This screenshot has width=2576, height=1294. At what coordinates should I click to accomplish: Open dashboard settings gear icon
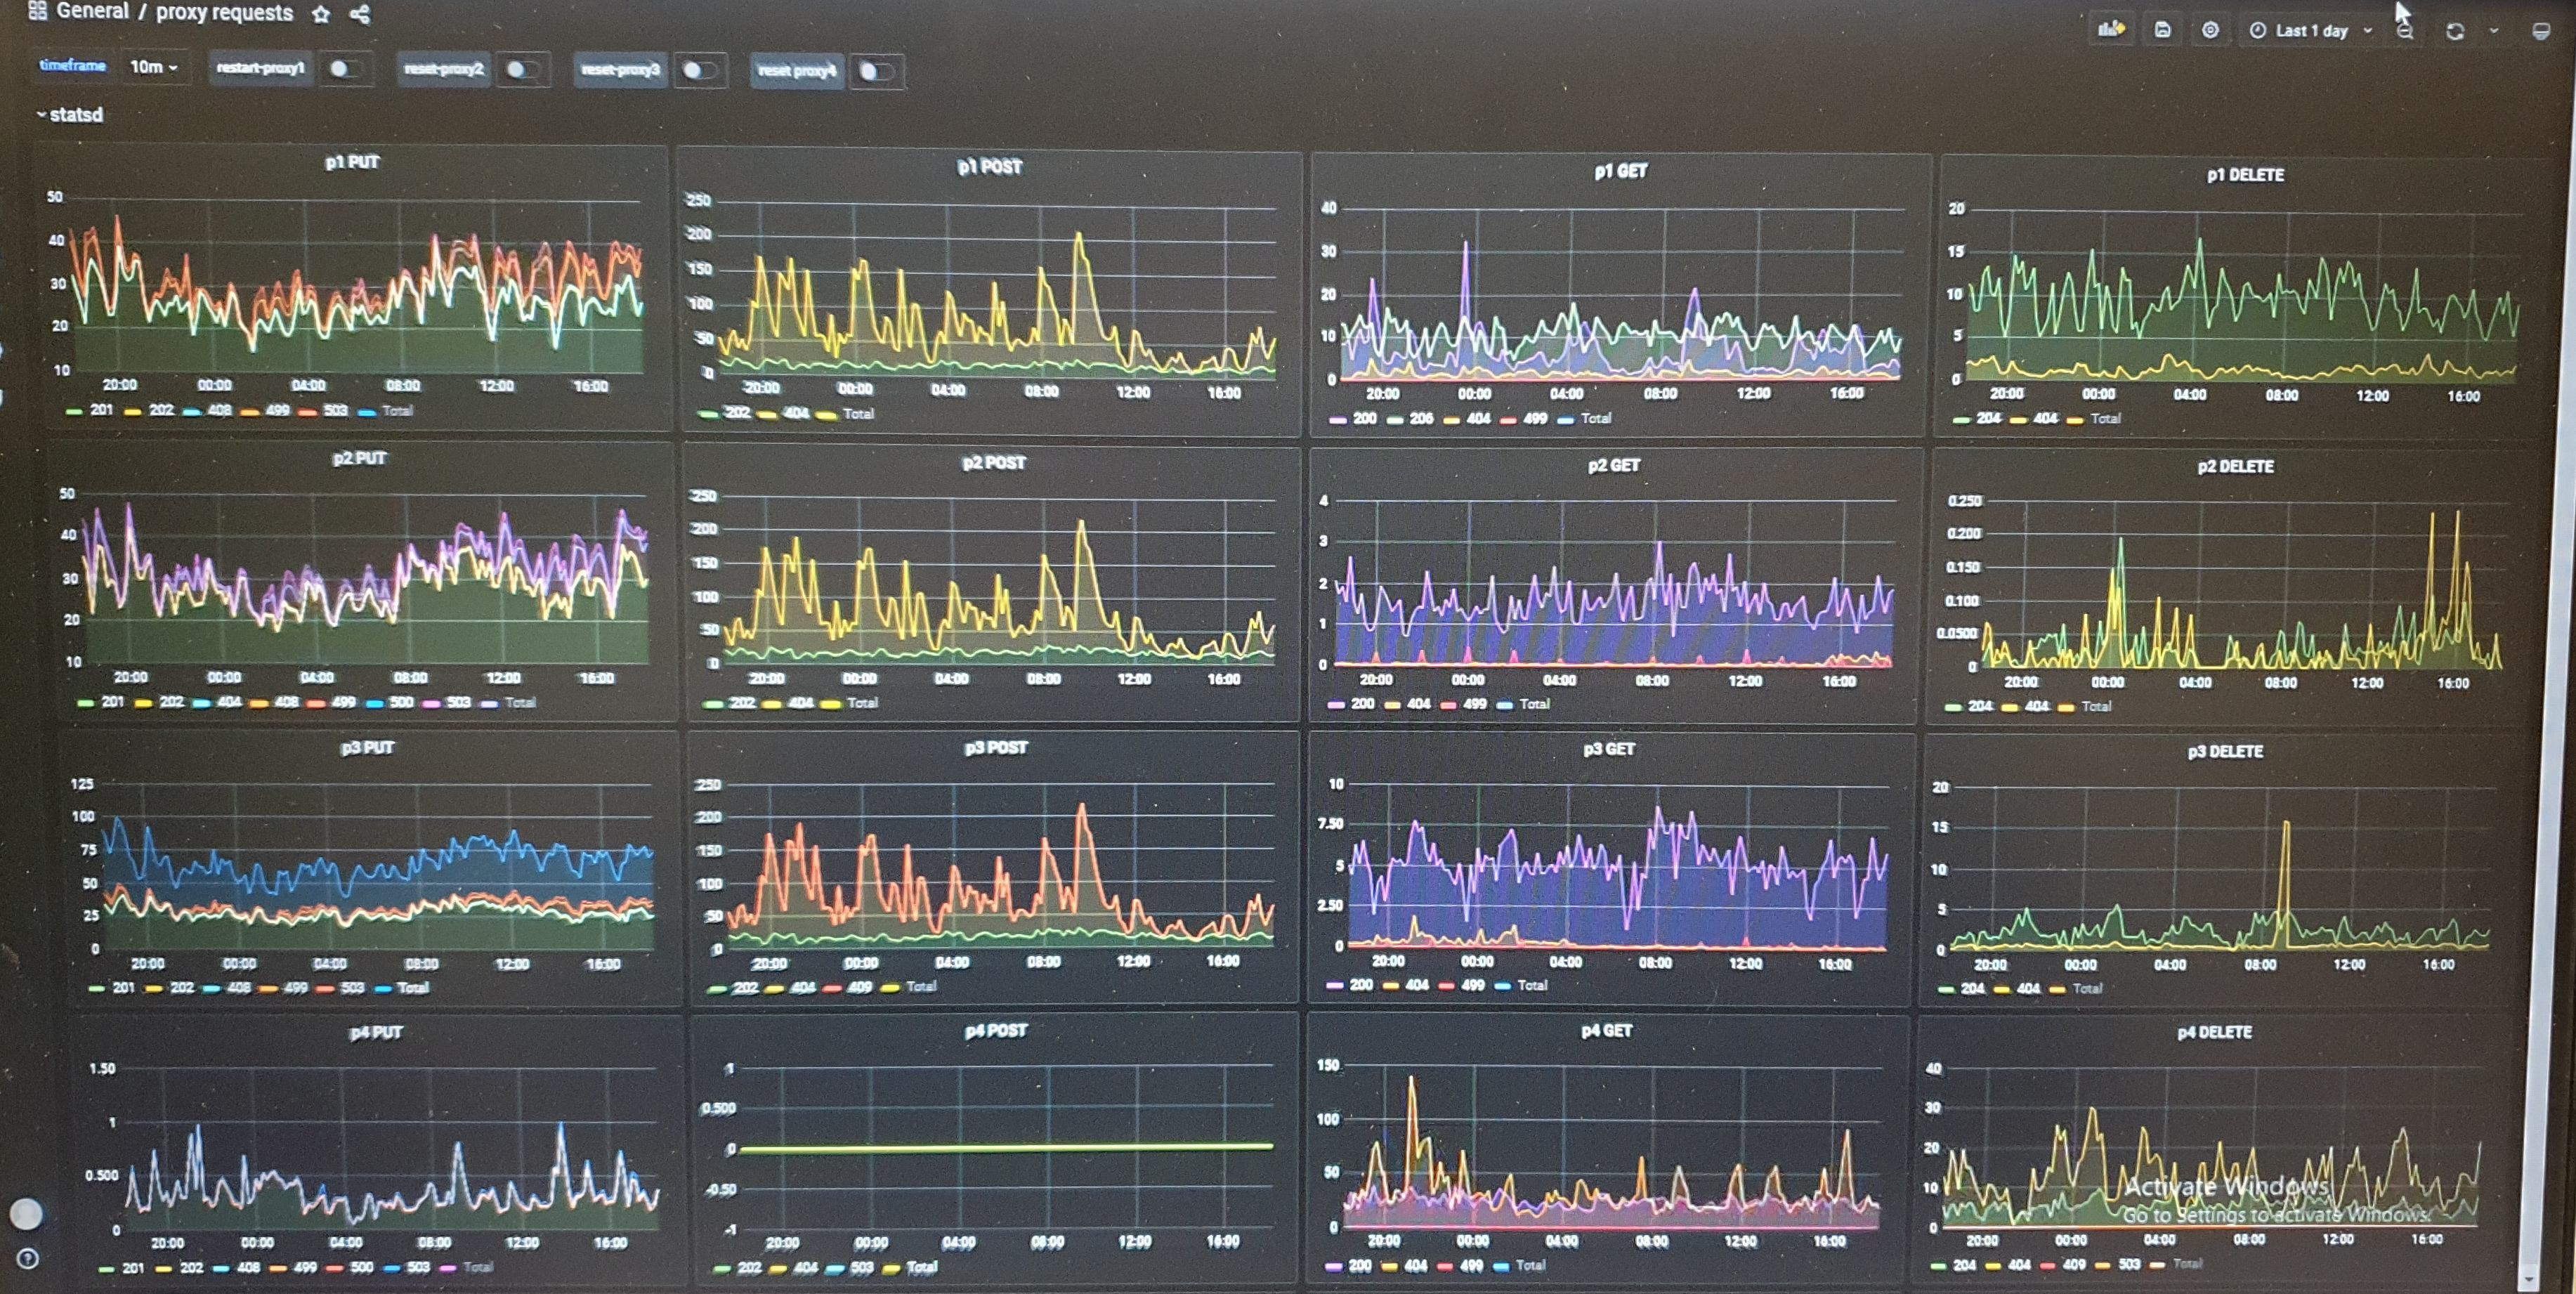coord(2210,30)
